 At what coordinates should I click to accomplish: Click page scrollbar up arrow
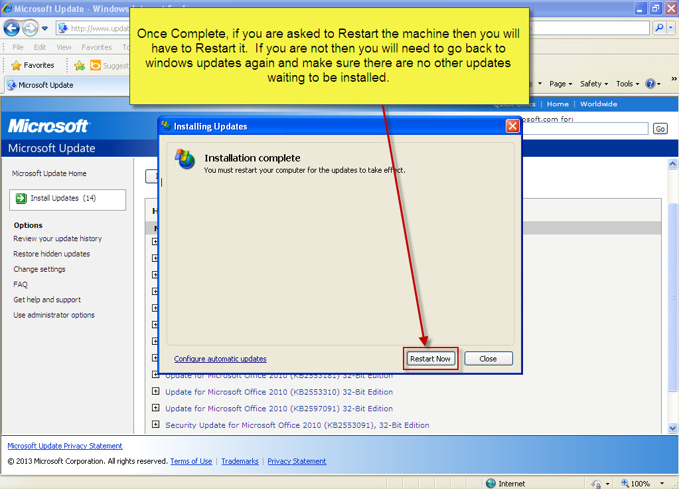[x=672, y=163]
